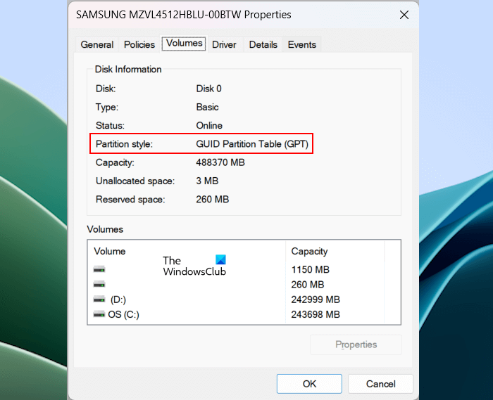This screenshot has height=400, width=493.
Task: Dismiss dialog with Cancel button
Action: (x=380, y=384)
